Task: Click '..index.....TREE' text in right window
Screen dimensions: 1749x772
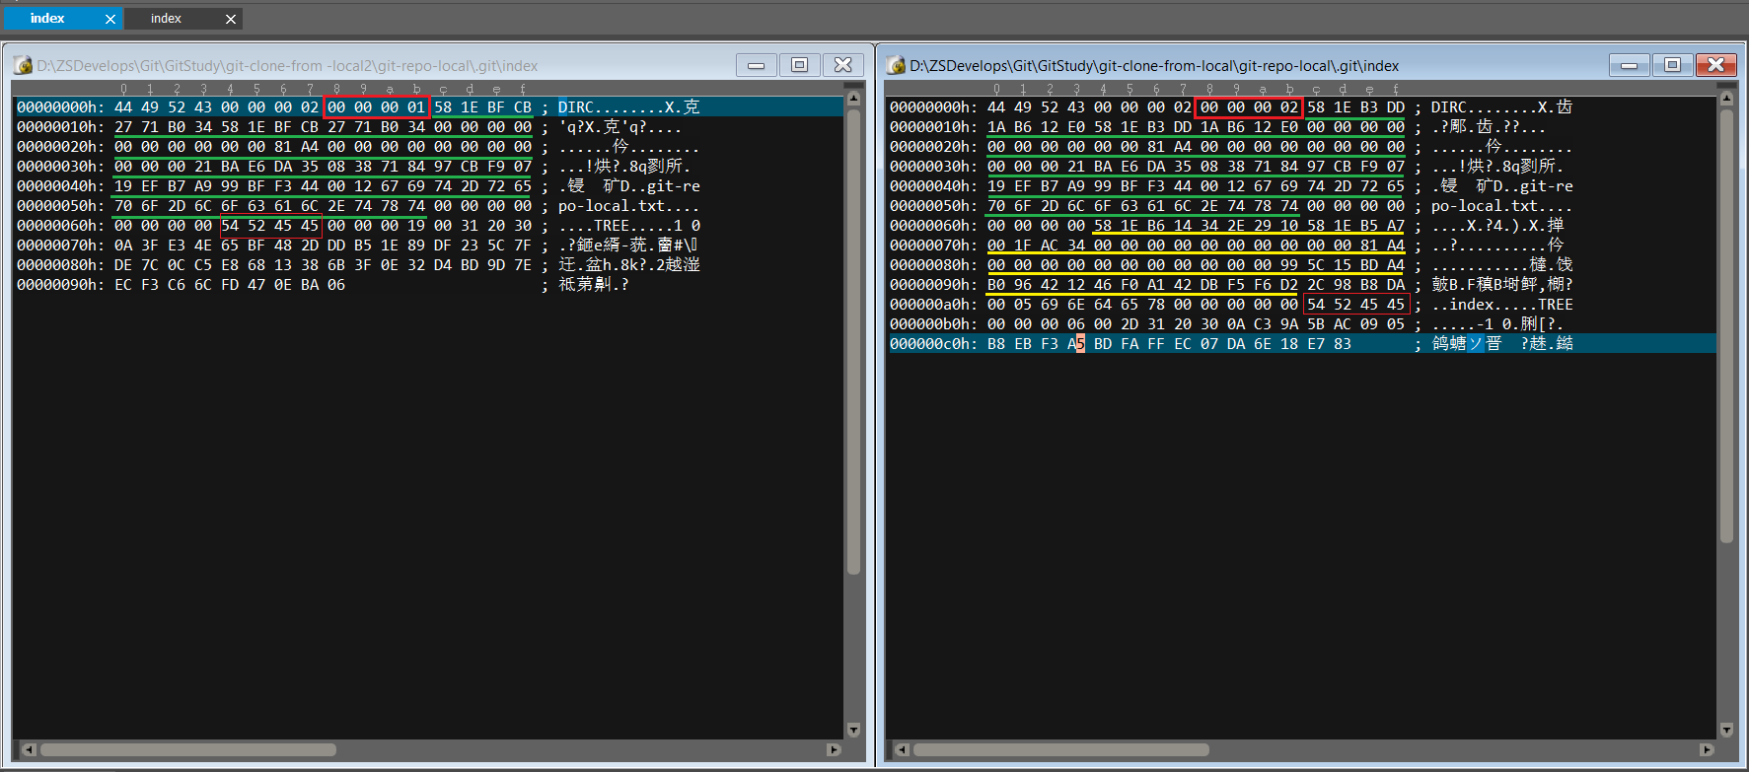Action: coord(1502,305)
